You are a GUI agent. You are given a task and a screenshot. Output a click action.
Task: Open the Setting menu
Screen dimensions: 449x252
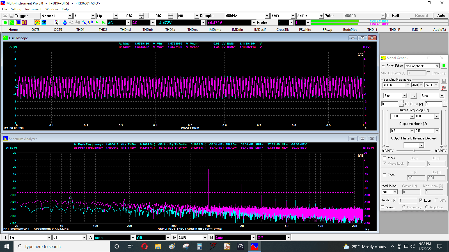click(16, 9)
